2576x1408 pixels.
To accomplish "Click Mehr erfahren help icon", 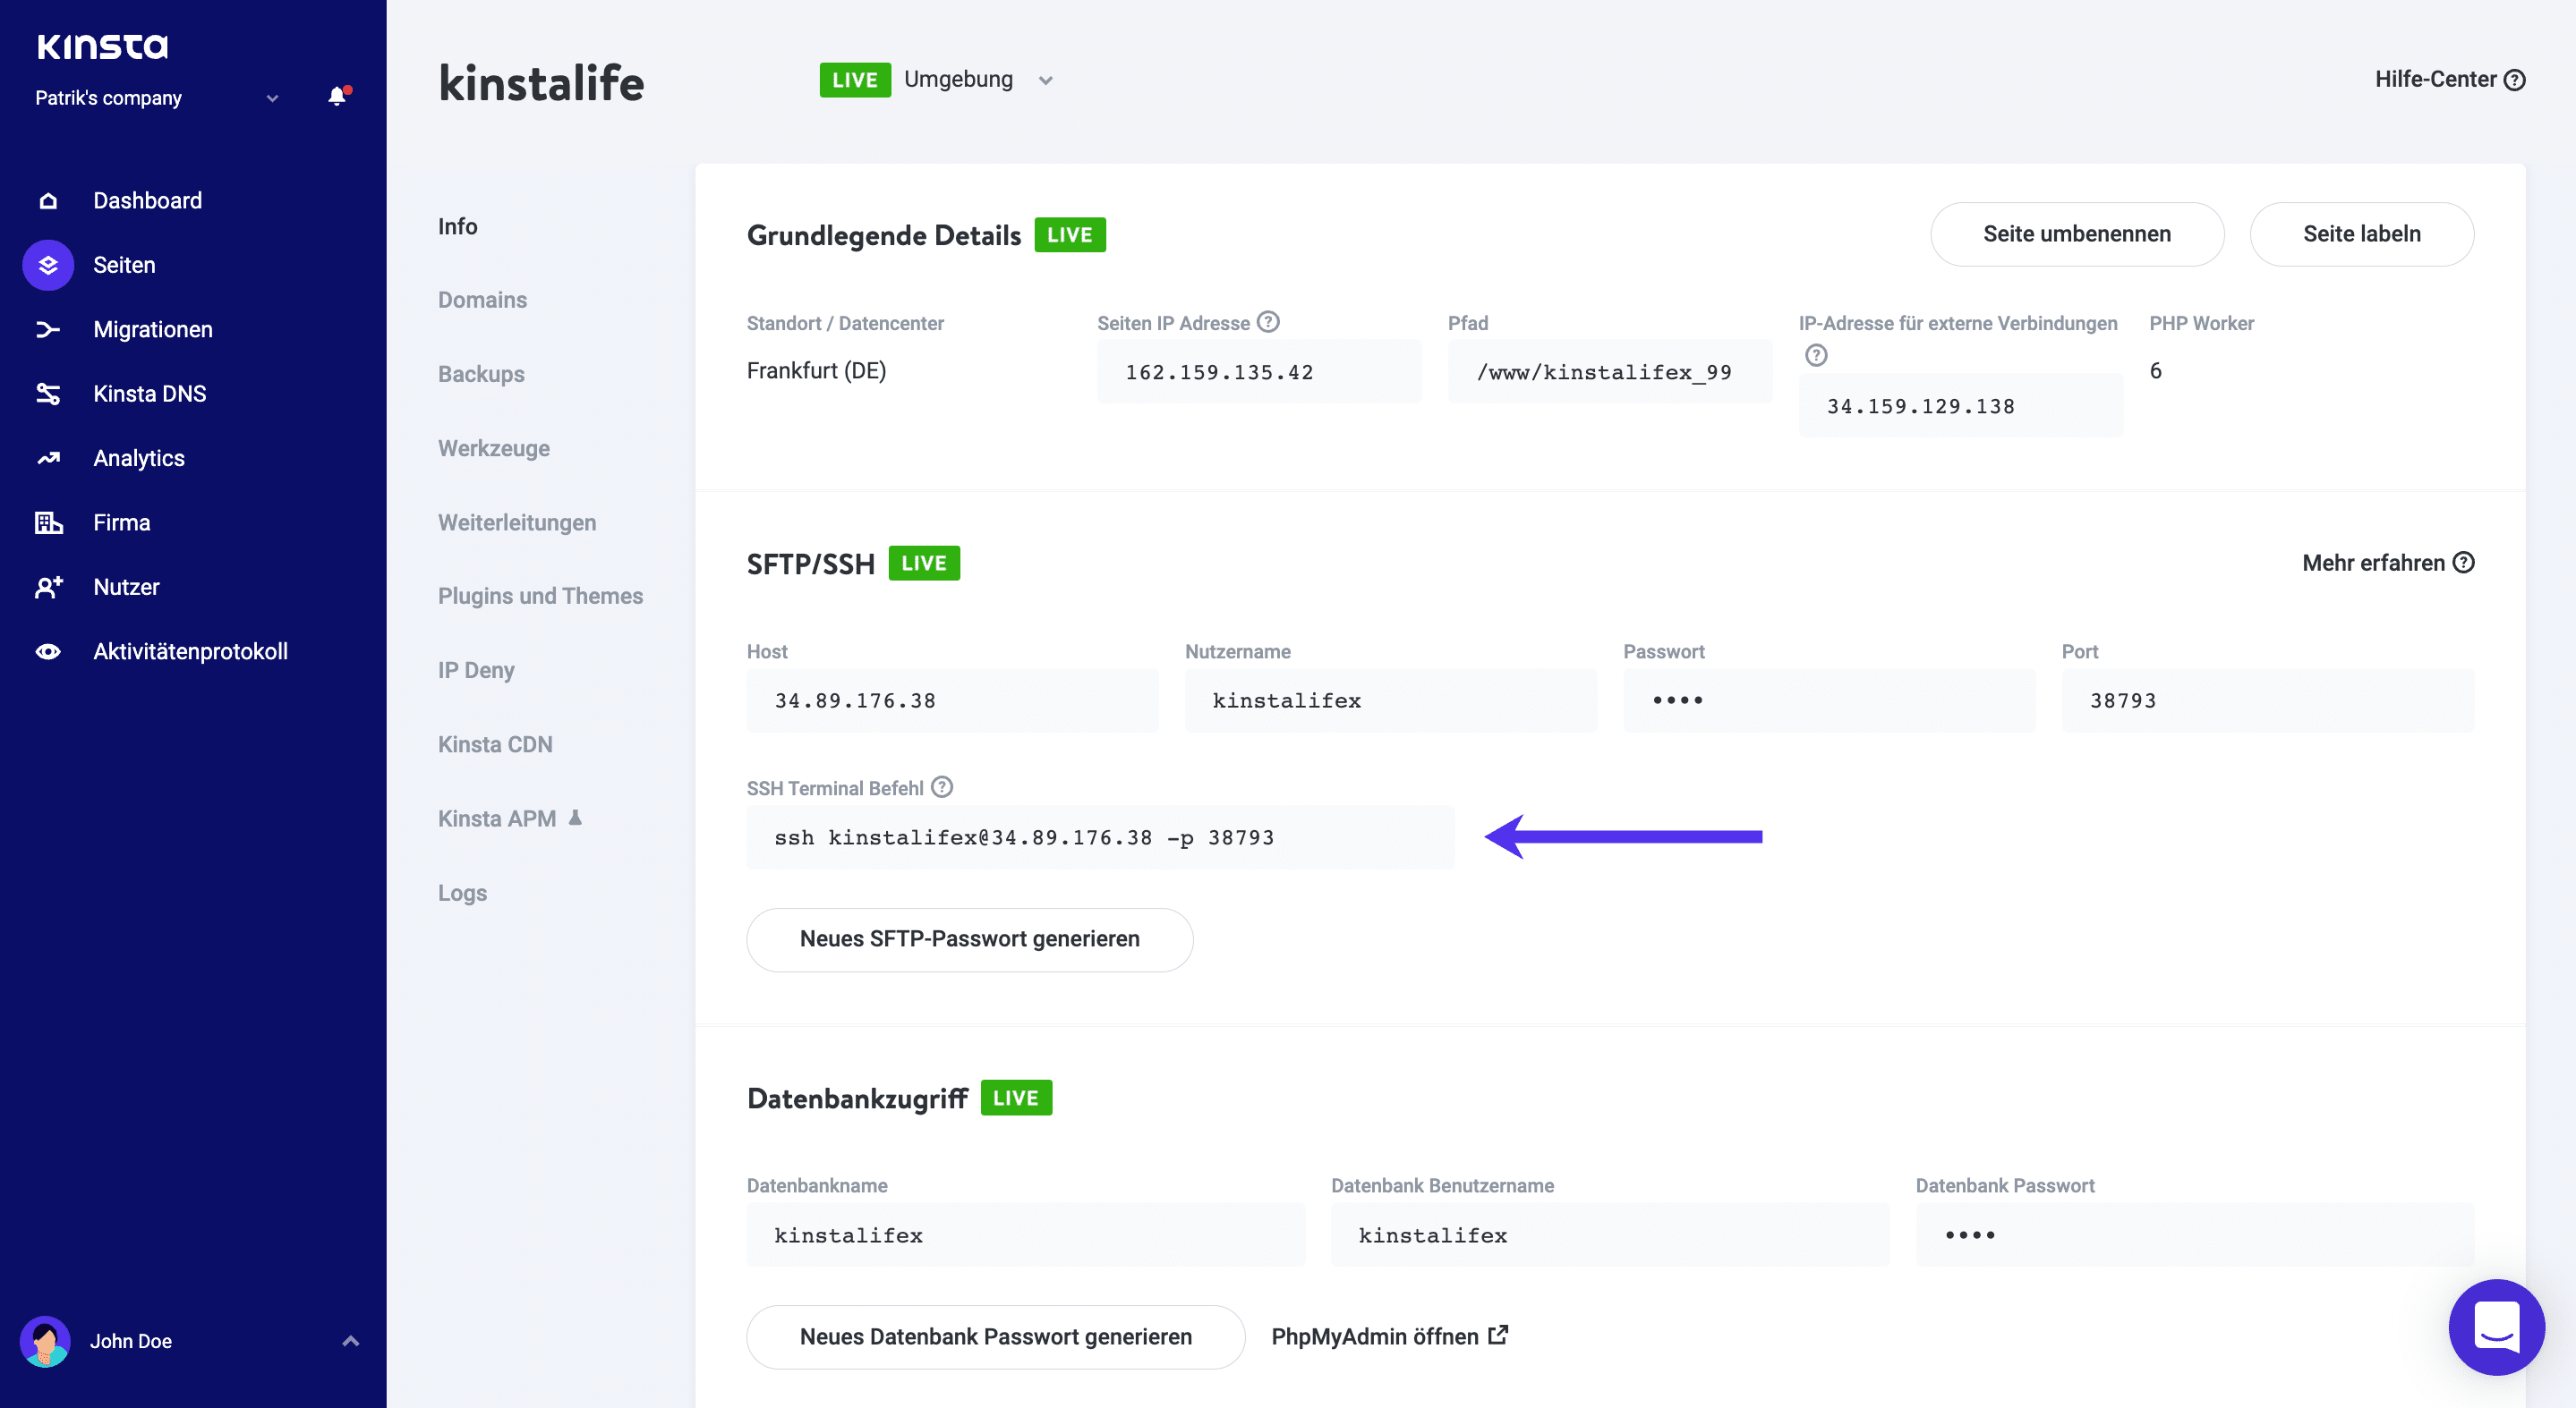I will (2464, 563).
